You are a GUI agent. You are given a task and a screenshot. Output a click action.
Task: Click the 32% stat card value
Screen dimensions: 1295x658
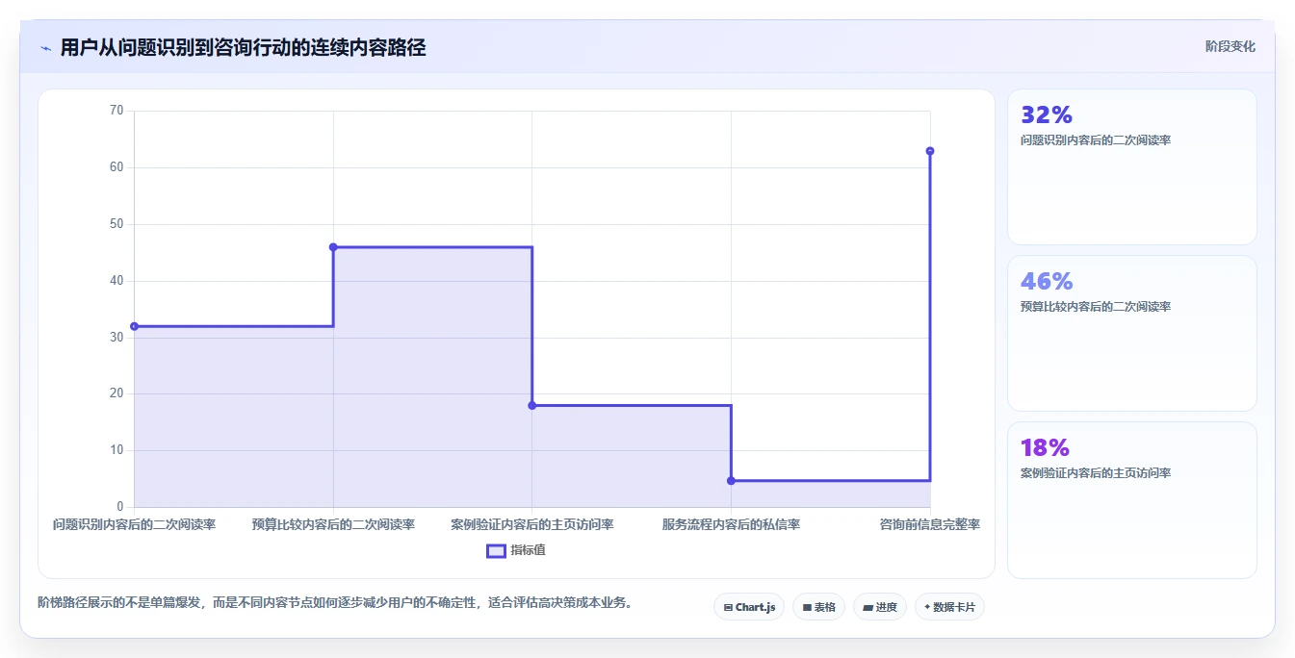coord(1047,115)
